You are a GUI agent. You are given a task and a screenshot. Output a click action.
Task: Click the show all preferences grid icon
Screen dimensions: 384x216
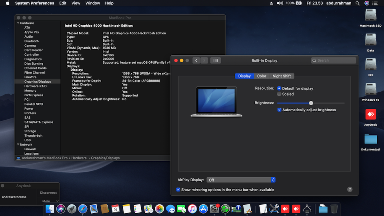tap(216, 60)
